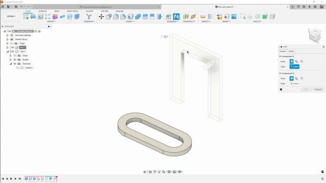Click the timeline end marker

click(57, 178)
